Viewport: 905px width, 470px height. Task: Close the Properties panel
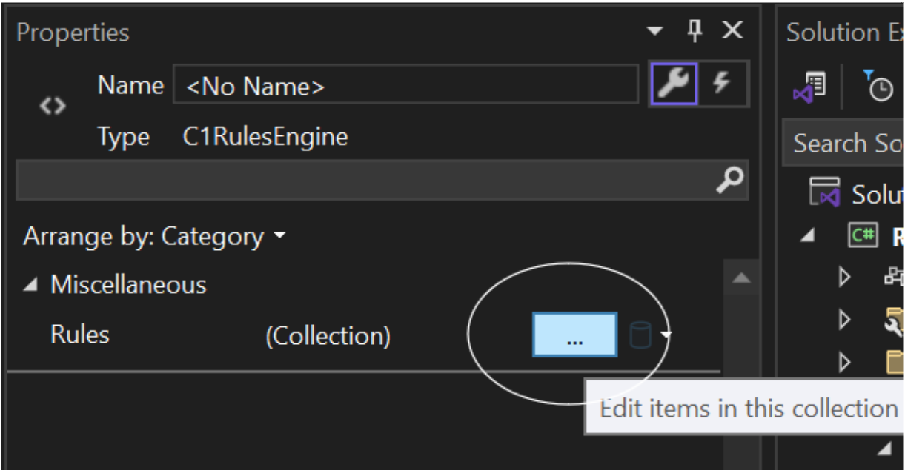click(x=732, y=31)
